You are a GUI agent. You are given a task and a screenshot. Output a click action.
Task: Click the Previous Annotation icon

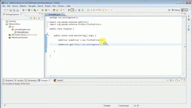coord(94,10)
